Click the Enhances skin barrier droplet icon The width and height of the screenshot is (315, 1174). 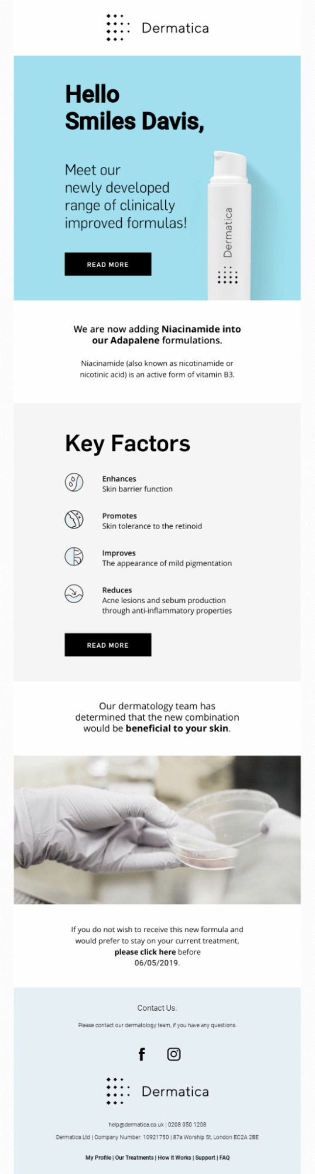[x=74, y=483]
